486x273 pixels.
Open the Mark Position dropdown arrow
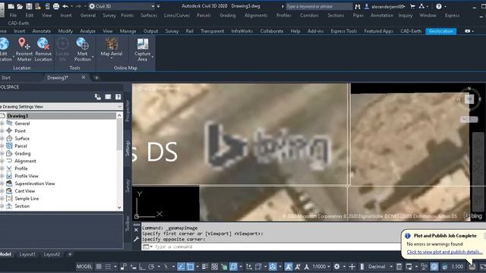(93, 57)
